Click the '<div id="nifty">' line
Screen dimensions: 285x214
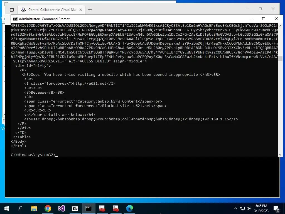point(33,66)
